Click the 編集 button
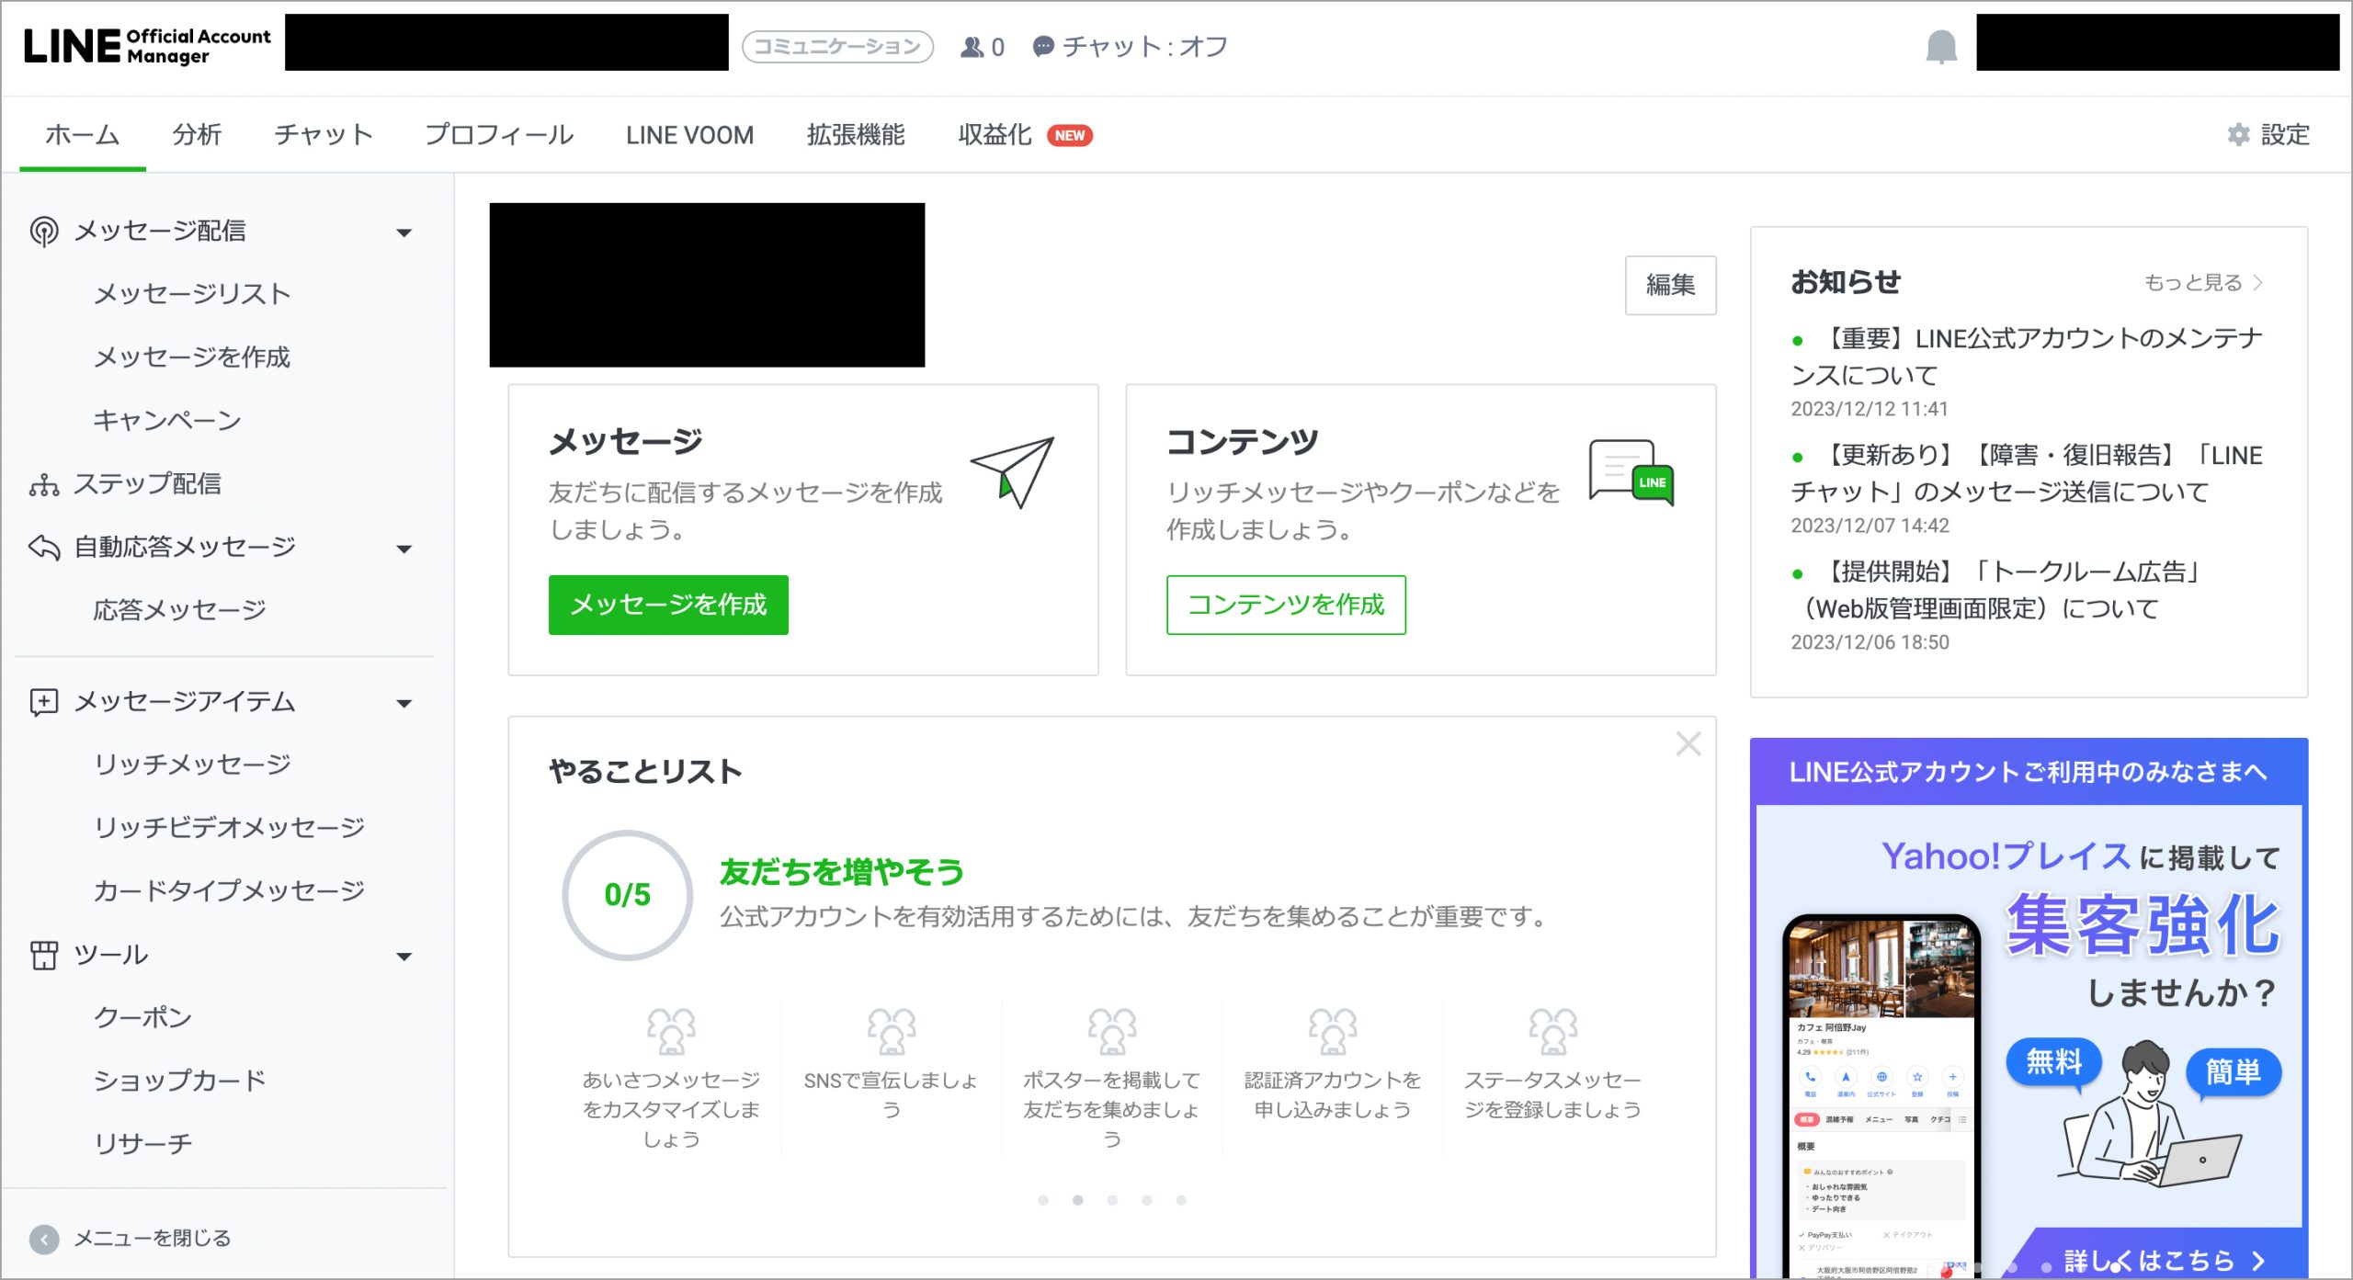Screen dimensions: 2353x1280 click(x=1670, y=285)
